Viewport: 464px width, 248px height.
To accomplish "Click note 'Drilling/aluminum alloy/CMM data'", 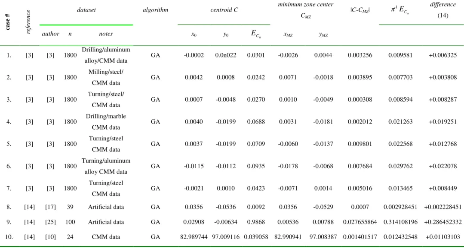I will 106,55.
